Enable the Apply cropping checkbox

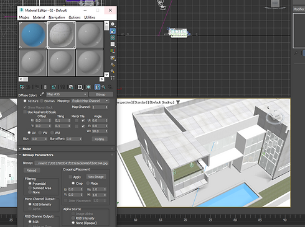[x=70, y=177]
